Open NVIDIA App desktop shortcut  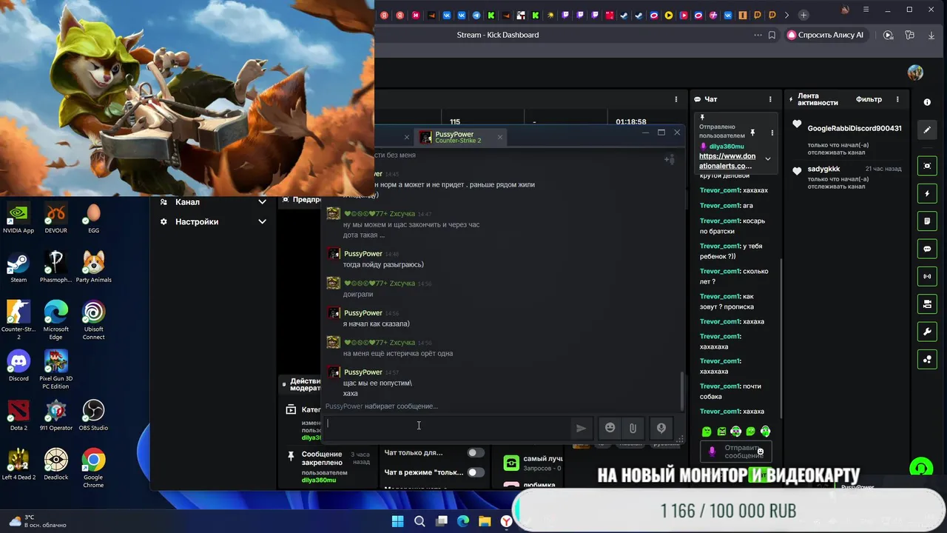18,217
